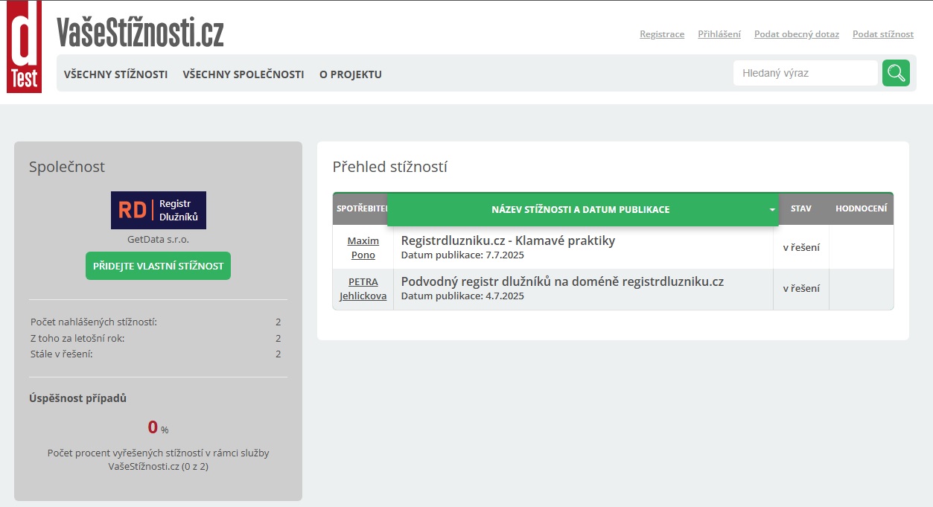Click 'v řešení' status for Klamavé praktiky
The width and height of the screenshot is (933, 507).
coord(801,247)
